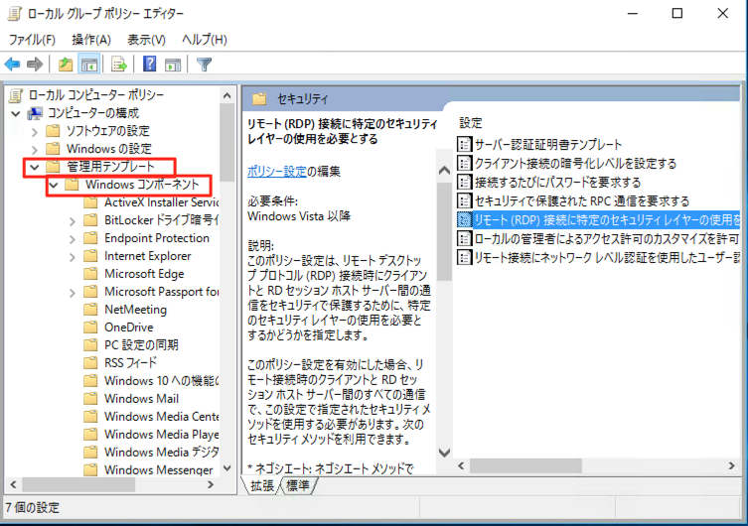Viewport: 748px width, 526px height.
Task: Open the 操作(A) menu
Action: (x=91, y=40)
